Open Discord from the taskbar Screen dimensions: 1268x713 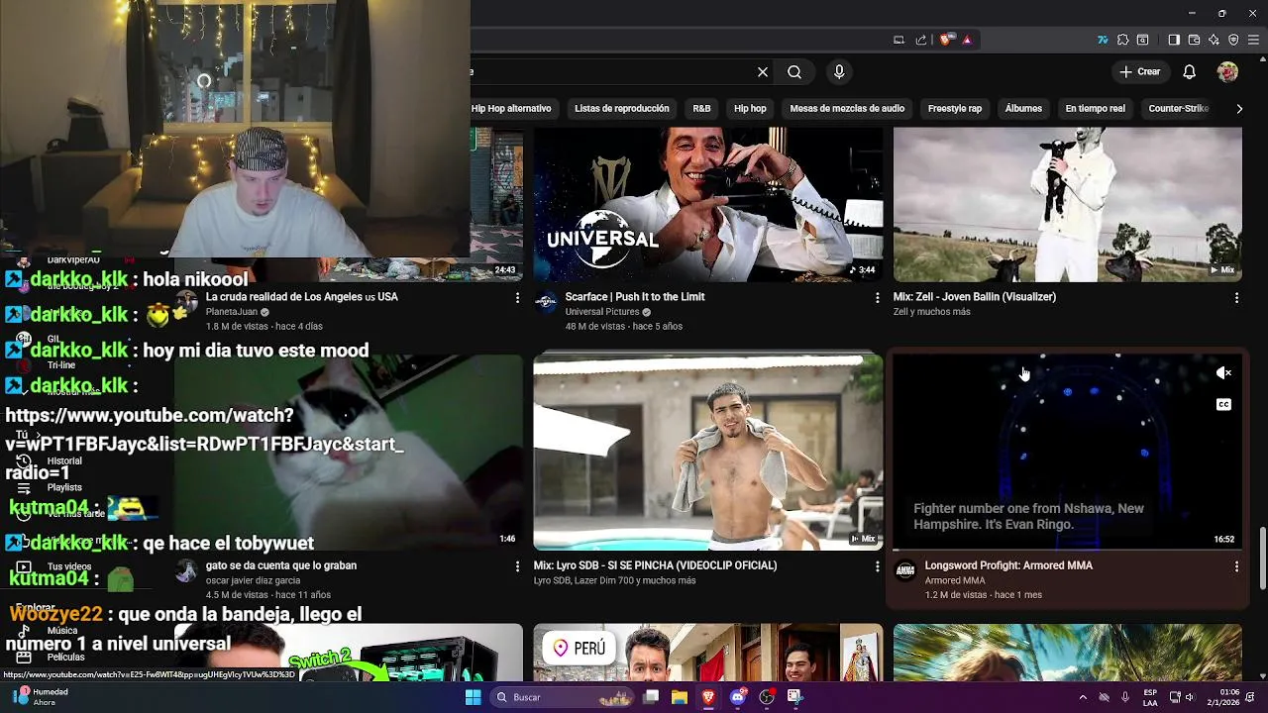(737, 697)
